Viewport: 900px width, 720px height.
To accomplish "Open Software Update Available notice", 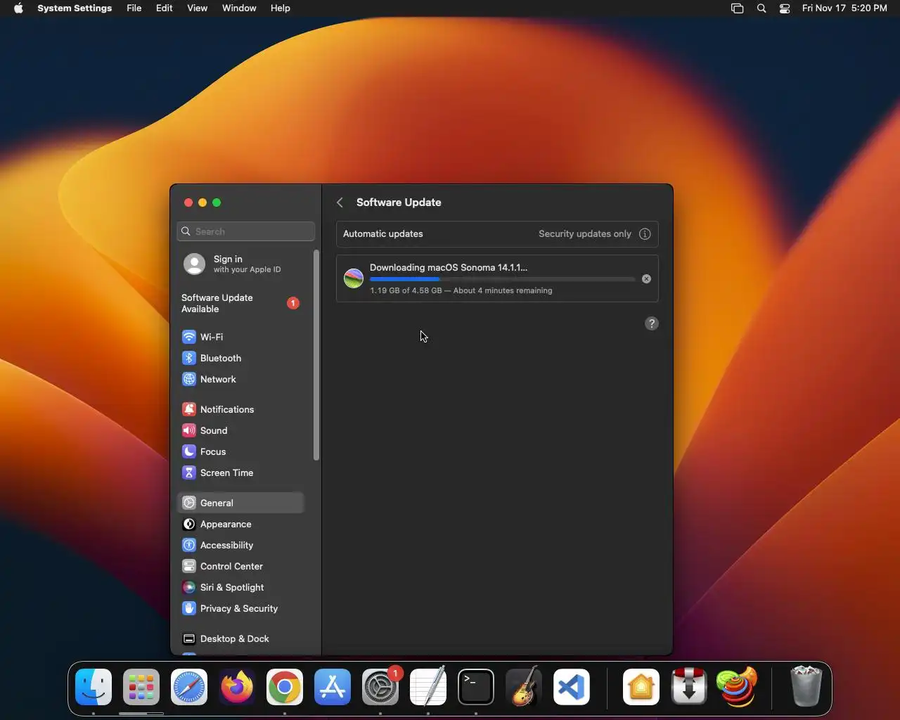I will click(240, 303).
